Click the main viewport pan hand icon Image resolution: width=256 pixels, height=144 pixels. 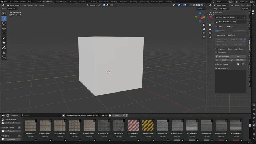[x=203, y=29]
